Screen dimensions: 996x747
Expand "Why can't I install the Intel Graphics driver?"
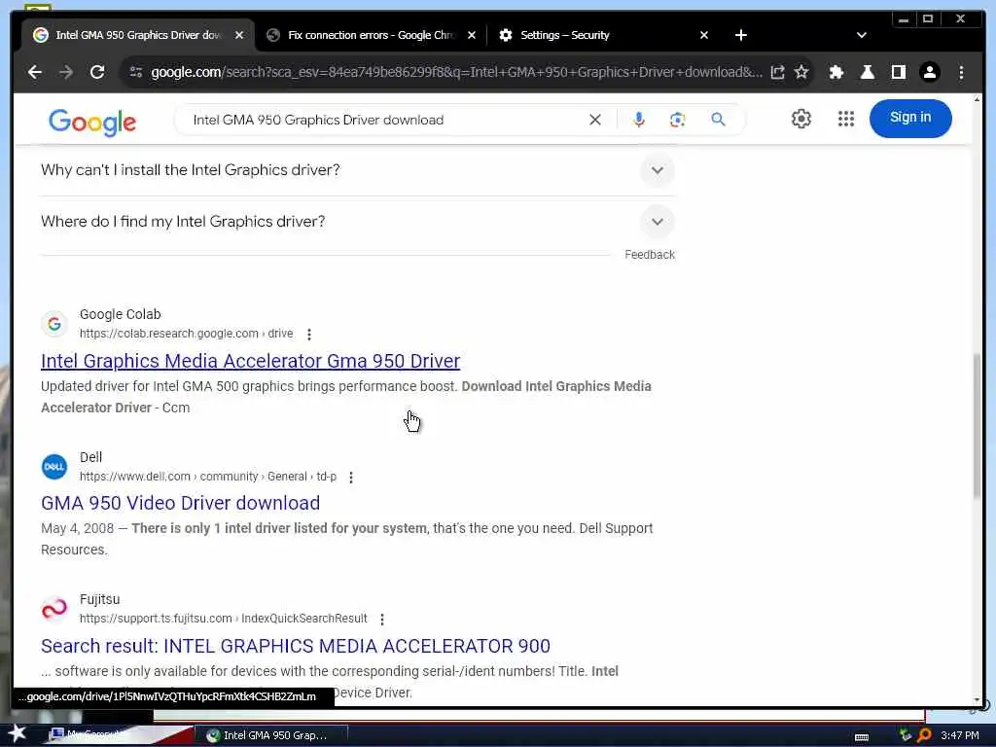click(357, 170)
